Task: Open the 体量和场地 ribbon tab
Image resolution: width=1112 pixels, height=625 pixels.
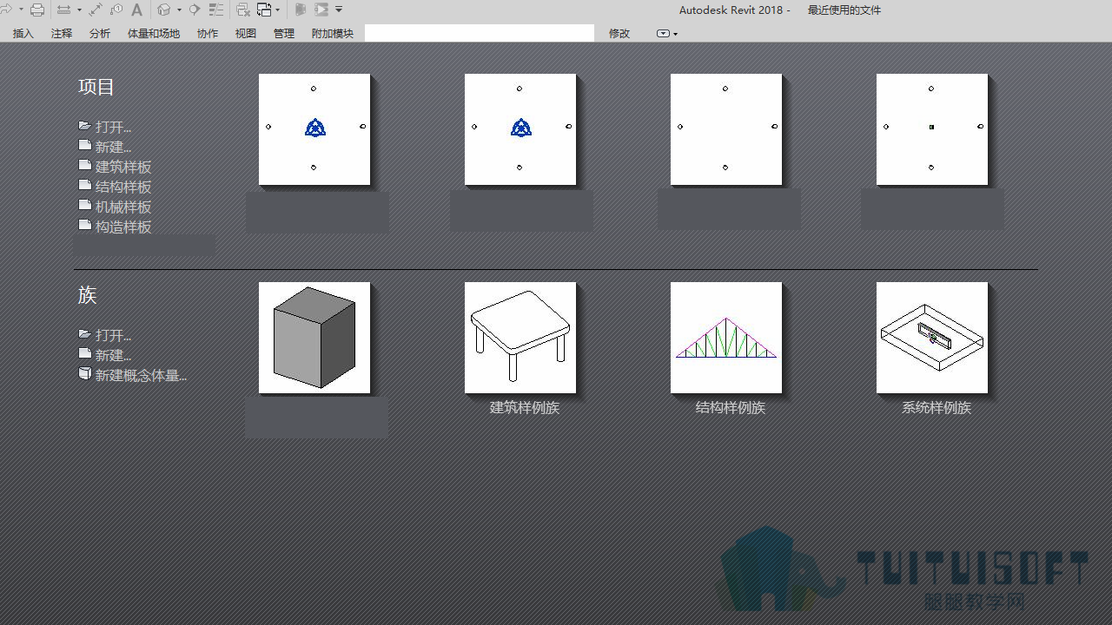Action: pyautogui.click(x=154, y=33)
